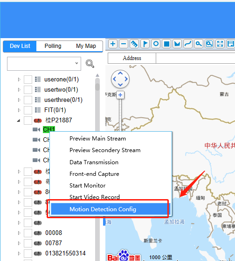The width and height of the screenshot is (235, 261).
Task: Click the gray car icon for 00008
Action: 38,233
